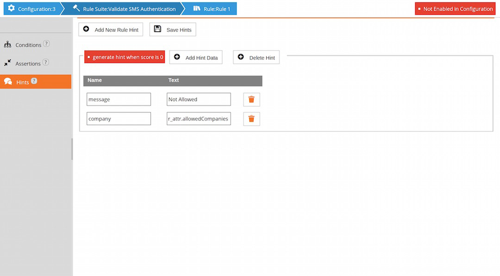Screen dimensions: 500x276
Task: Click Add New Rule Hint button
Action: pyautogui.click(x=111, y=29)
